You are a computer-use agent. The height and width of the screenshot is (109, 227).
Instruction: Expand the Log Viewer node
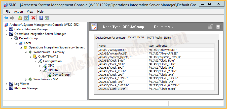7,84
